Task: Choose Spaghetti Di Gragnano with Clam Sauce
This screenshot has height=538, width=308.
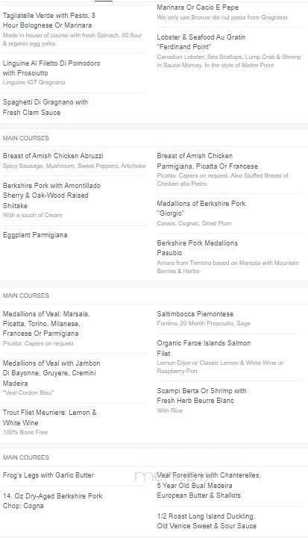Action: (x=45, y=107)
